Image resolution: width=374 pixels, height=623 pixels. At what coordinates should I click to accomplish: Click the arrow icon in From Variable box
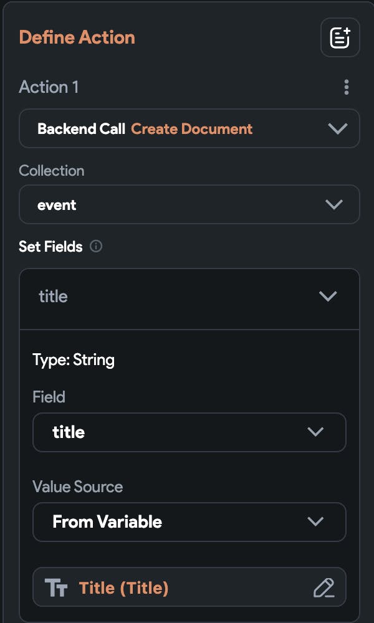pyautogui.click(x=315, y=521)
